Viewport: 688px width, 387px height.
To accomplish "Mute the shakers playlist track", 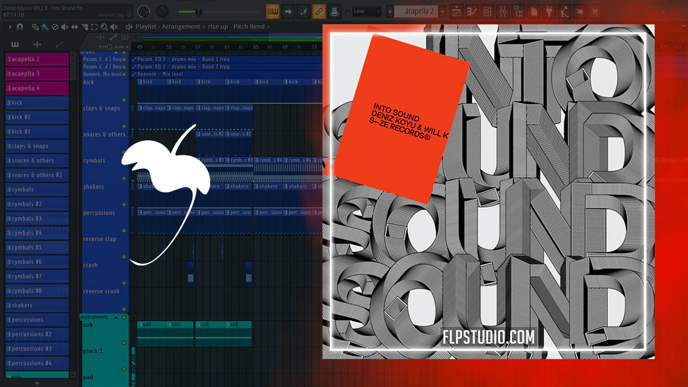I will [124, 204].
